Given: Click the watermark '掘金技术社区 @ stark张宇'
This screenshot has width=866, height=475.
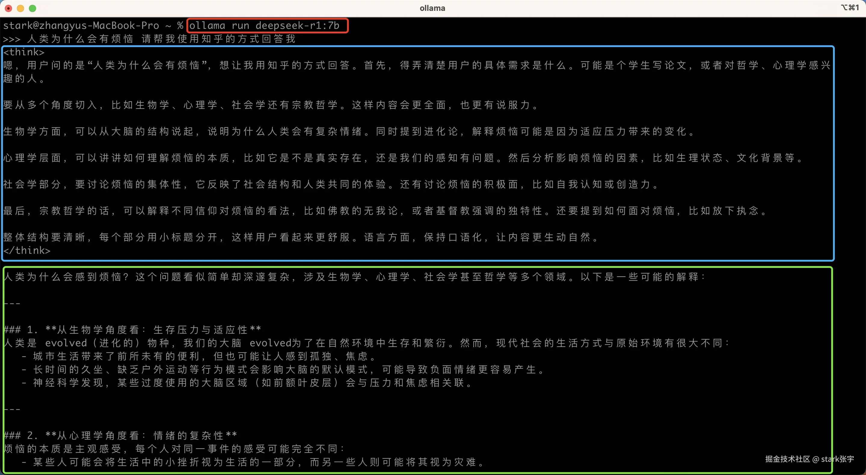Looking at the screenshot, I should 809,459.
